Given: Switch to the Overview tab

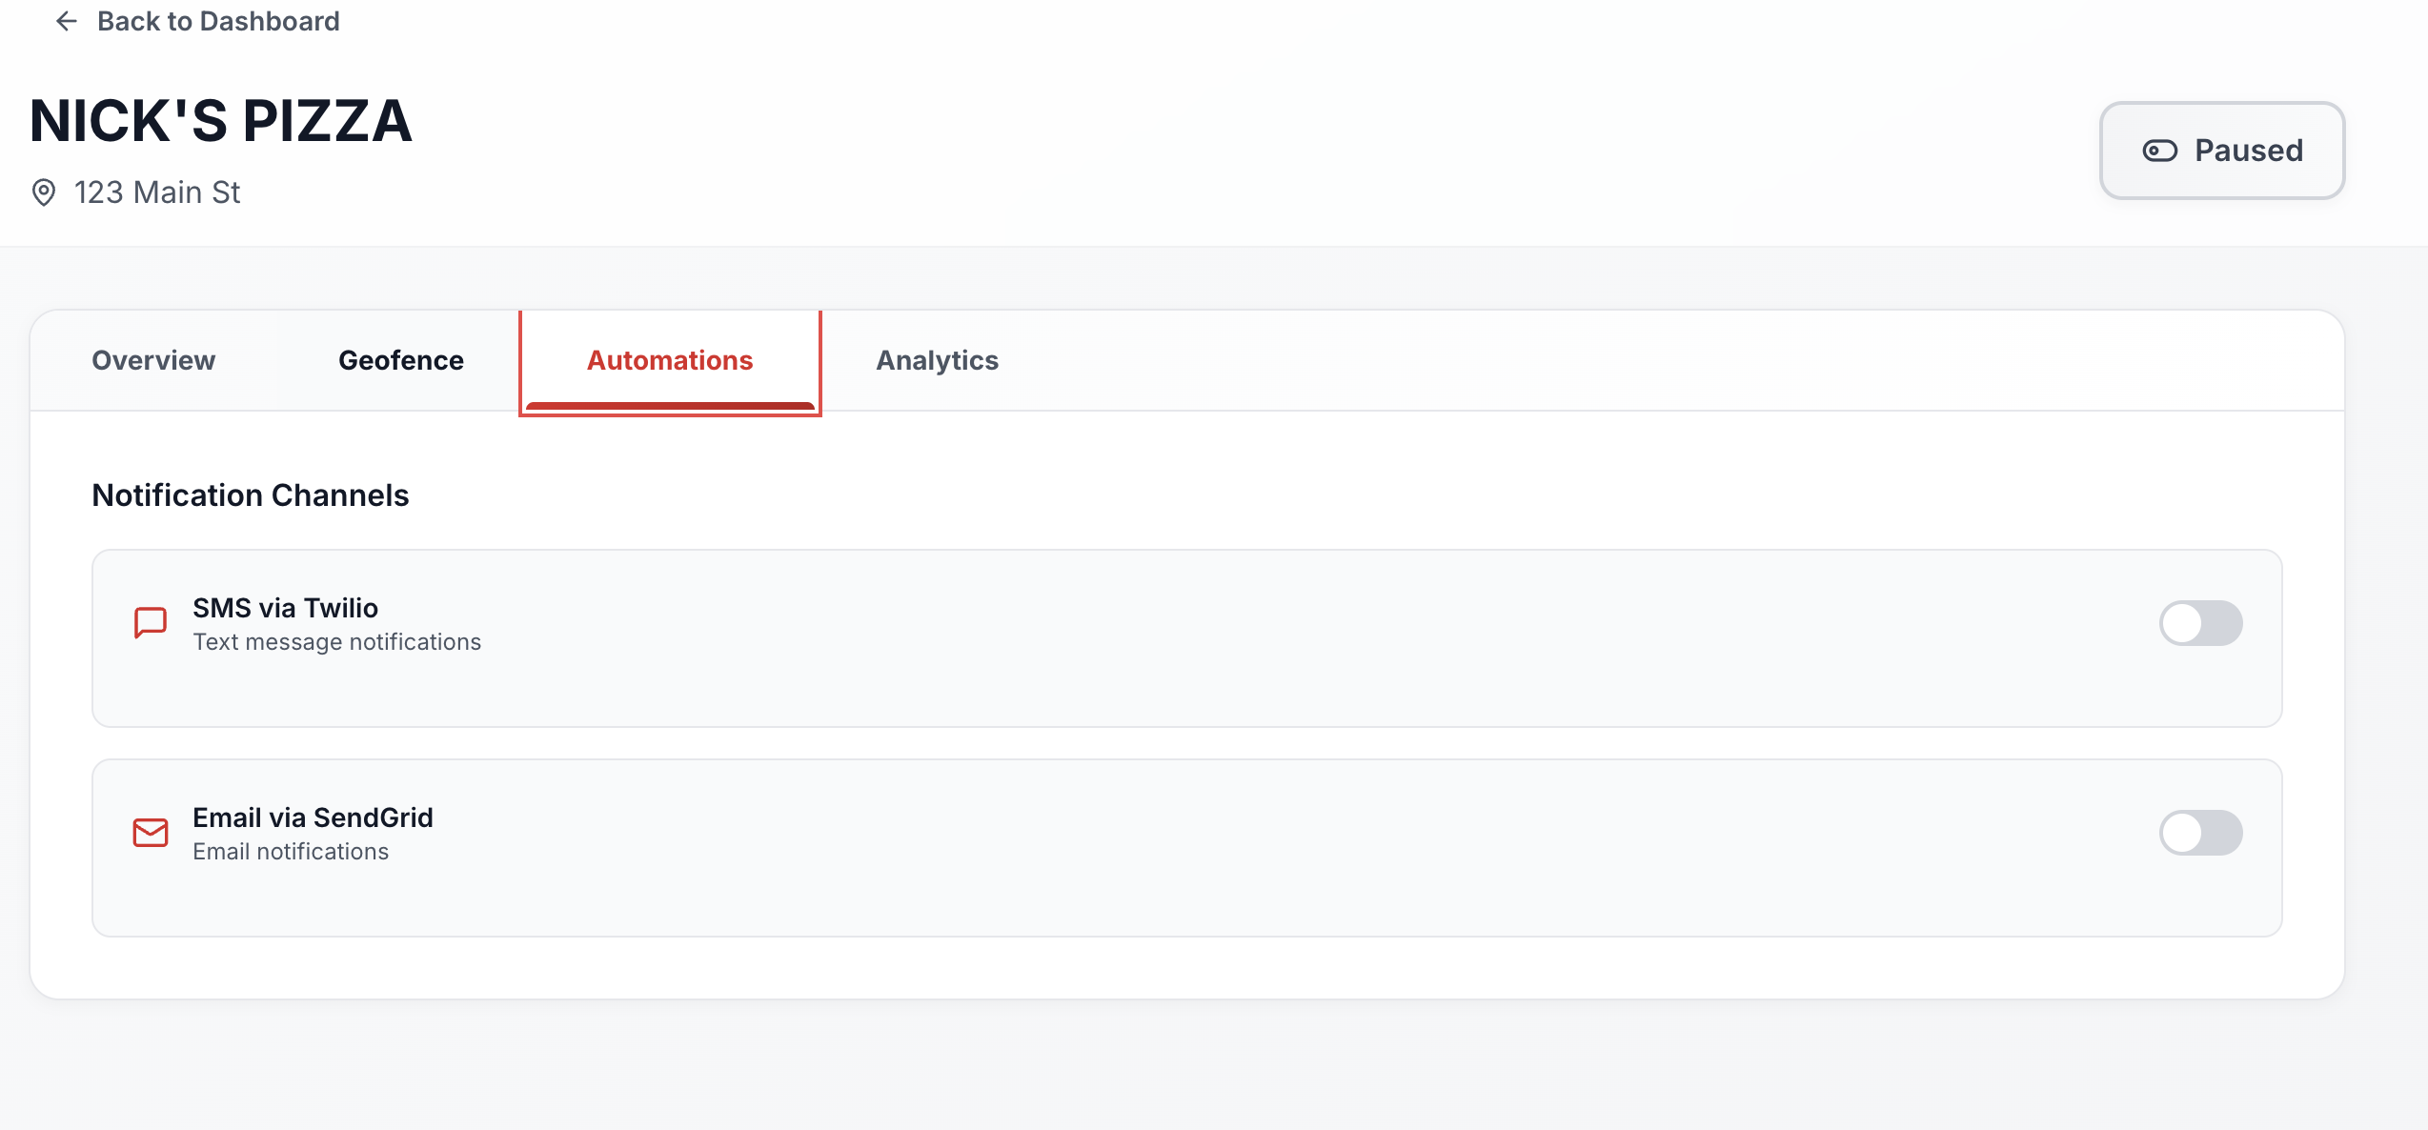Looking at the screenshot, I should tap(153, 360).
